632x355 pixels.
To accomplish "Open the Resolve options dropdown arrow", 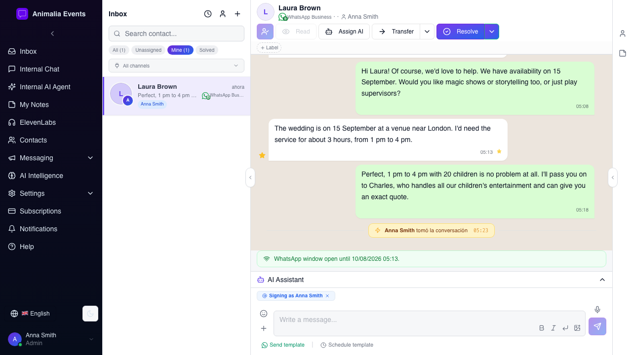I will tap(492, 32).
